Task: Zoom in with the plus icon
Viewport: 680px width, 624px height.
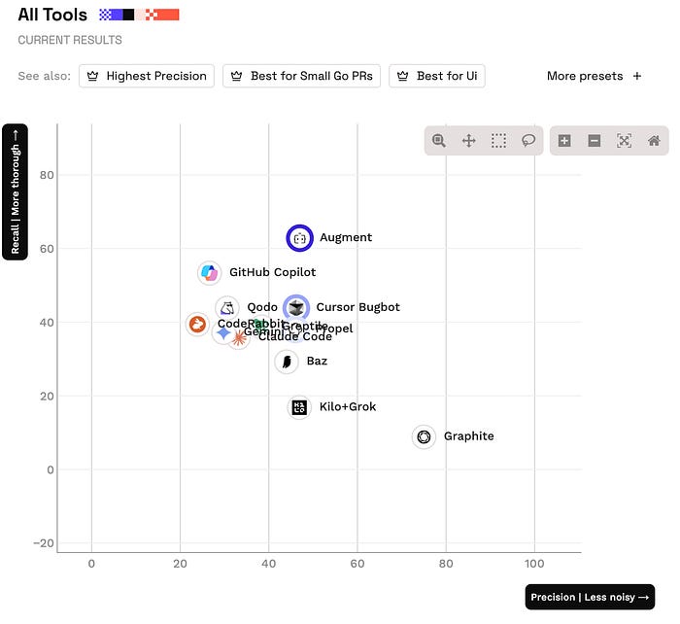Action: 564,141
